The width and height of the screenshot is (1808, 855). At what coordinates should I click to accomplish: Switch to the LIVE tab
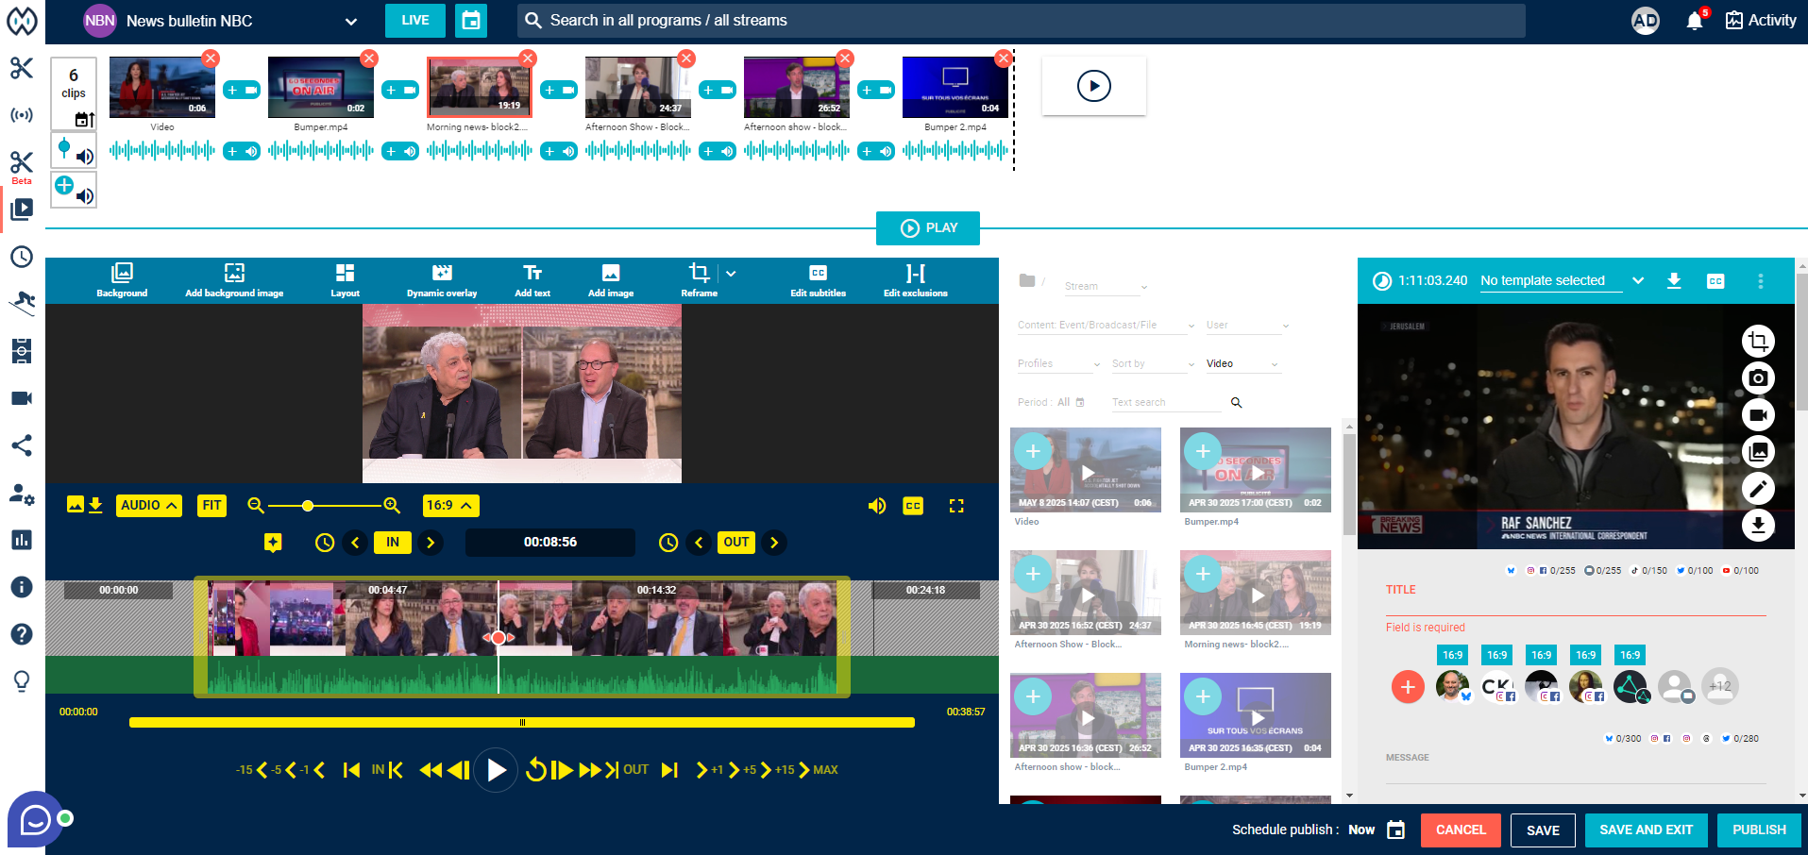(415, 21)
